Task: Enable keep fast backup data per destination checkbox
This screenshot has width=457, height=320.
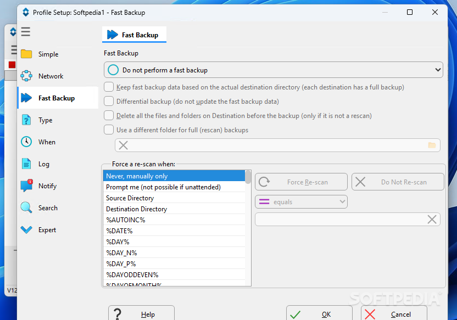Action: pyautogui.click(x=109, y=87)
